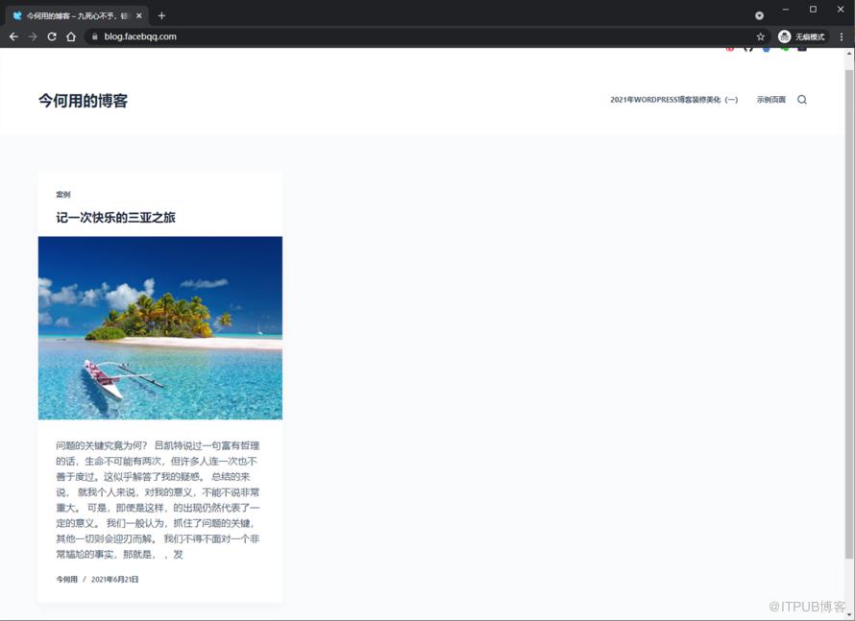This screenshot has width=855, height=621.
Task: Open the 案例 category link
Action: (63, 194)
